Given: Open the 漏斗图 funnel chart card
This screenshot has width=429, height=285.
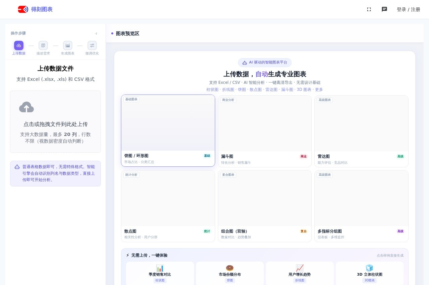Looking at the screenshot, I should pos(264,131).
